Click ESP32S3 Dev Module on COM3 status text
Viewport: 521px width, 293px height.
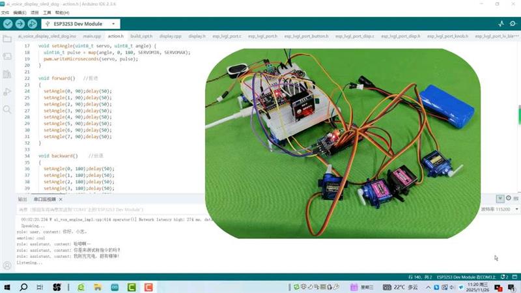pos(466,277)
